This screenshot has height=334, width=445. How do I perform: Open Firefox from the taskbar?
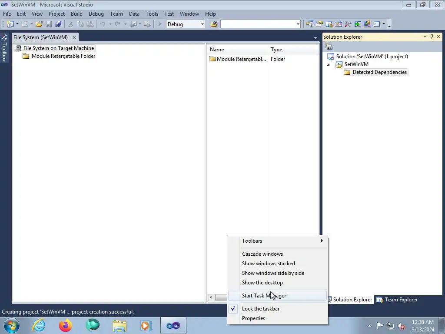(x=66, y=325)
